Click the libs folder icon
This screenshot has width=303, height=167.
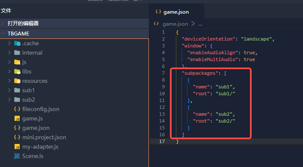point(17,72)
